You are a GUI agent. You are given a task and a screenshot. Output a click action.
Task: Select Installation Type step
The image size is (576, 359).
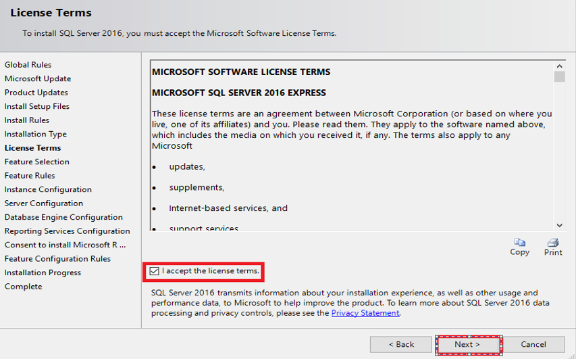[x=36, y=134]
